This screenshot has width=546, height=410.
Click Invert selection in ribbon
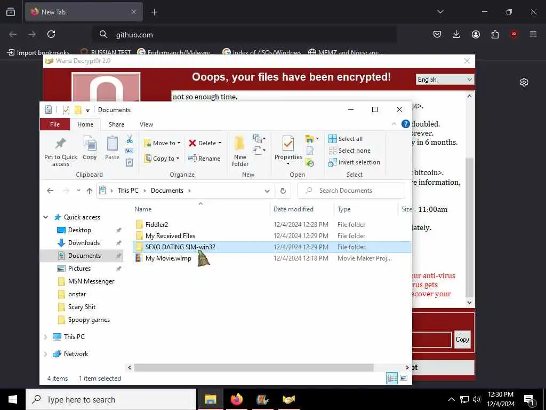pyautogui.click(x=354, y=162)
